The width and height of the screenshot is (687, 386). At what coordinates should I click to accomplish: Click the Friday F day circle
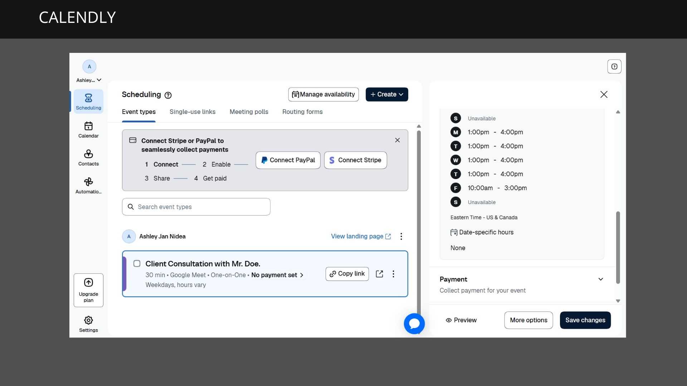click(455, 188)
